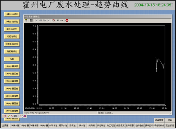Go to 退出系统 exit button

coord(170,125)
